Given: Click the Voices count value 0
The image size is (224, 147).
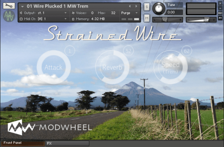Looking at the screenshot, I should 92,13.
